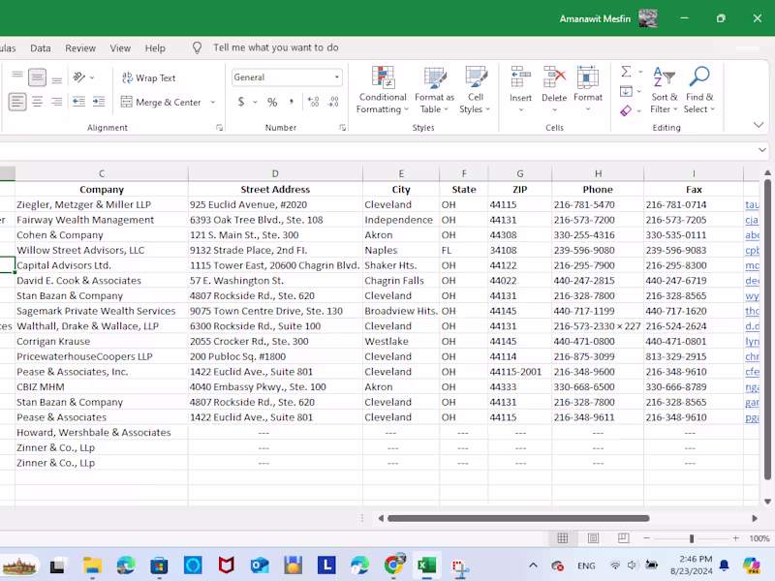The image size is (775, 581).
Task: Toggle center horizontal alignment
Action: [x=37, y=102]
